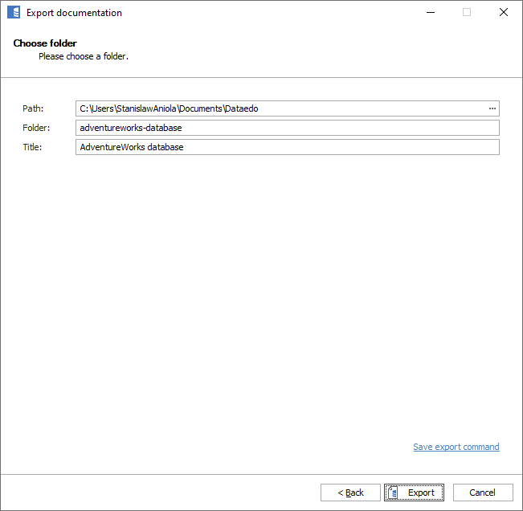Click into the Path input field
This screenshot has width=523, height=511.
click(x=281, y=108)
